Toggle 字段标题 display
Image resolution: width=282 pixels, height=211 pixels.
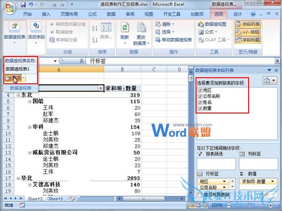(248, 40)
